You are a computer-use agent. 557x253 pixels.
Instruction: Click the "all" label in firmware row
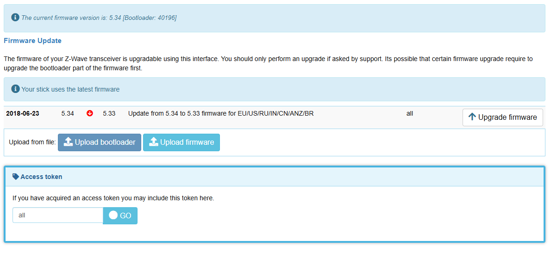pyautogui.click(x=409, y=113)
